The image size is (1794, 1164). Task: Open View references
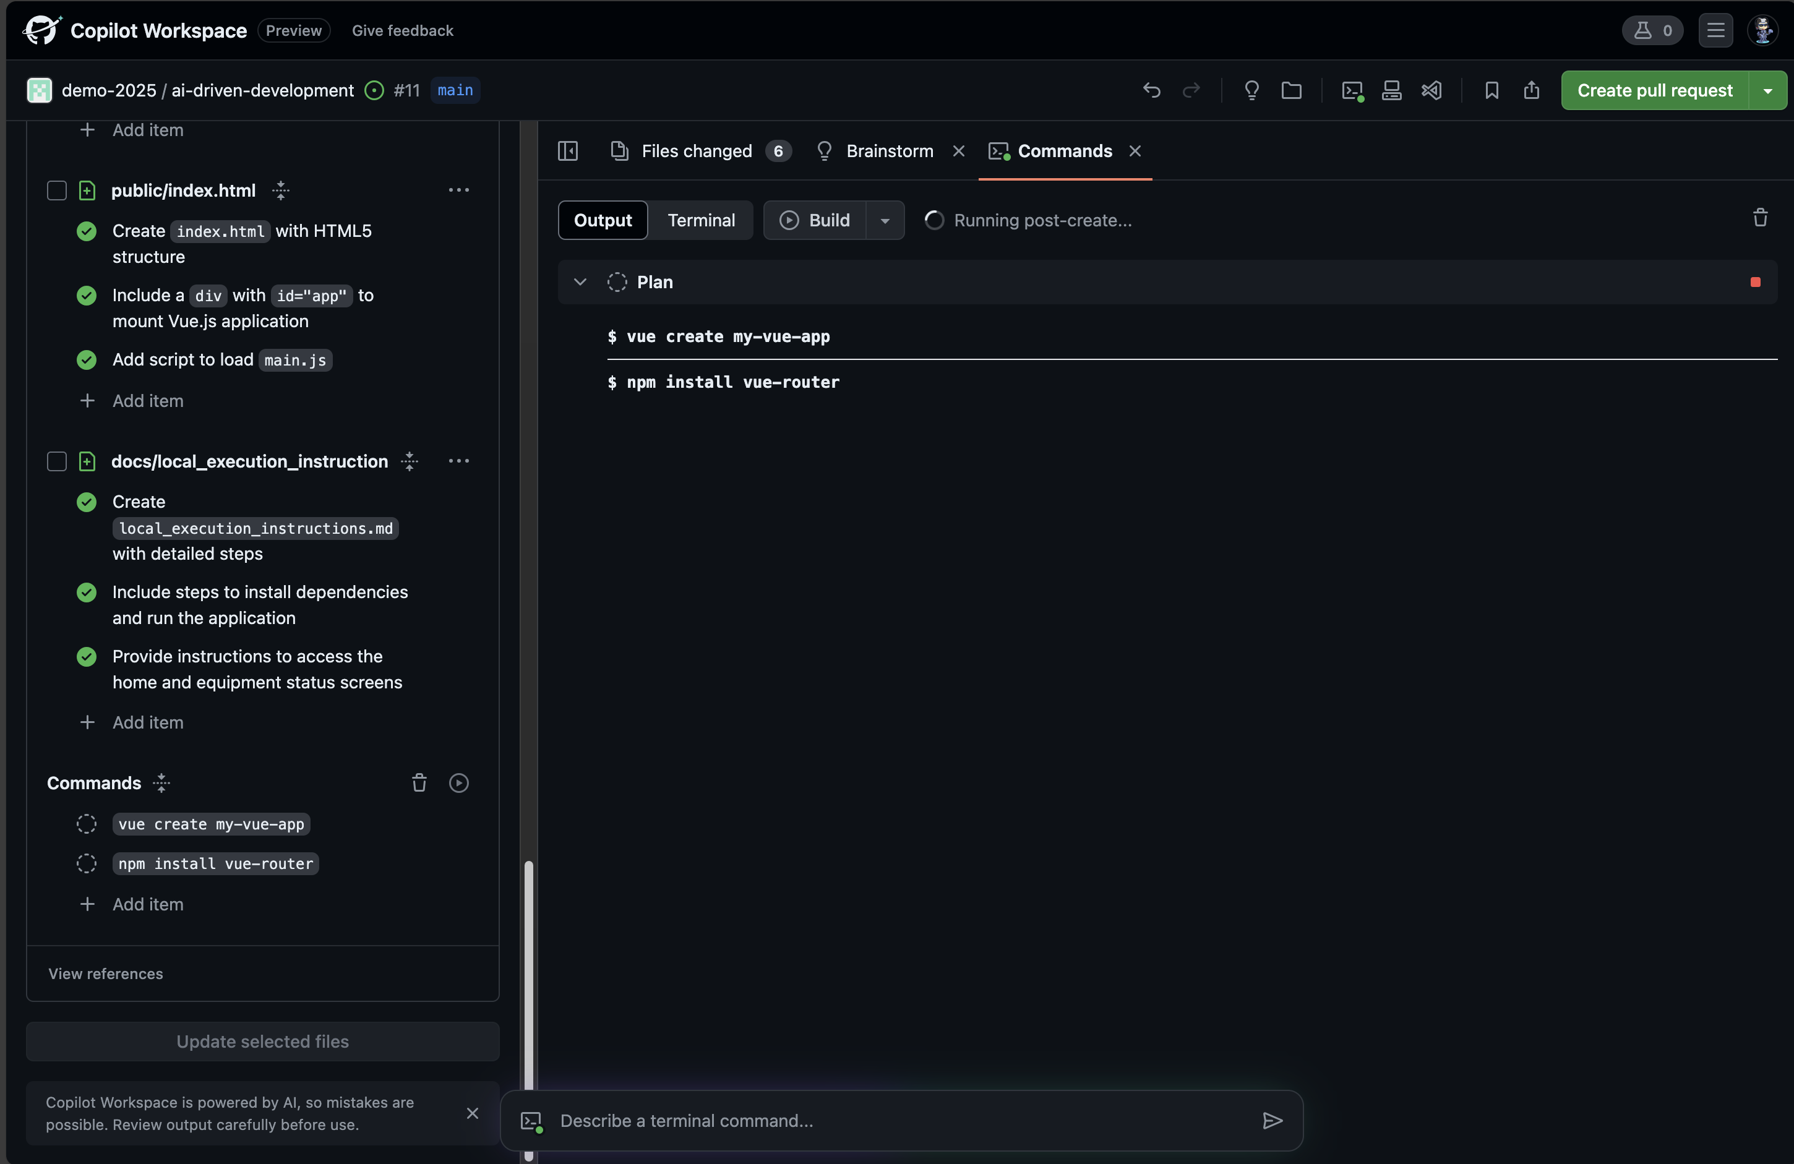coord(106,974)
